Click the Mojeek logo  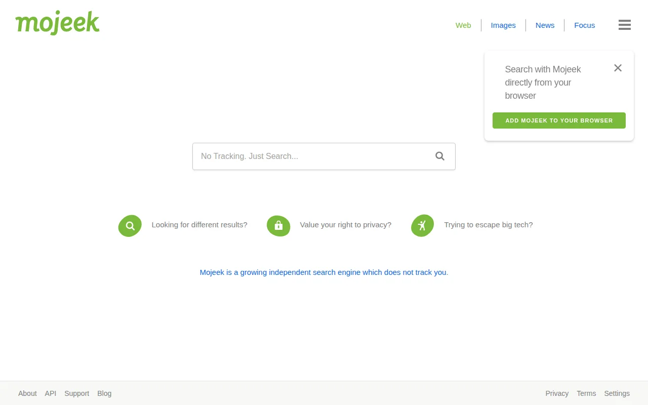[57, 23]
